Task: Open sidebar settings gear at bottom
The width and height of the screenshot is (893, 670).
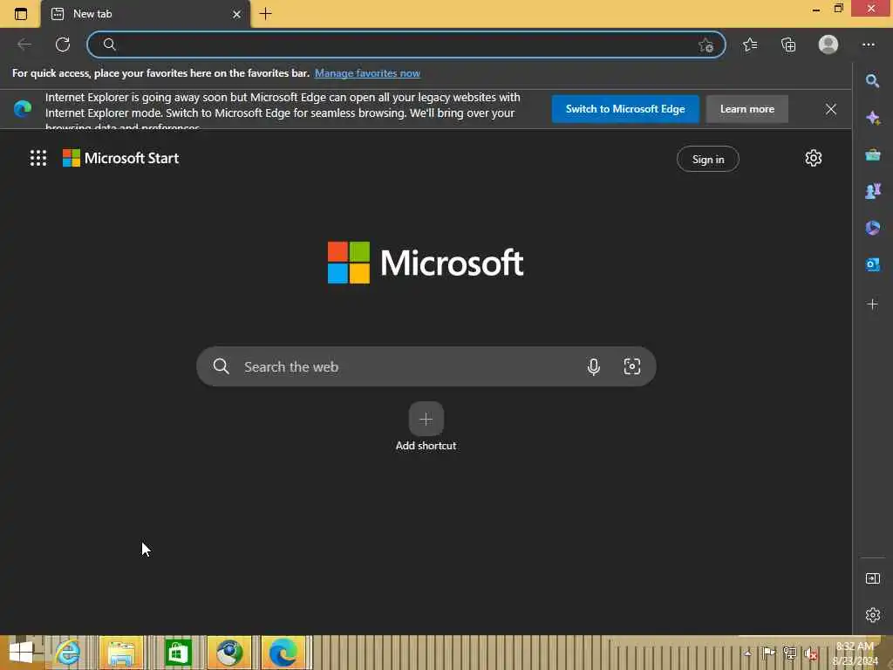Action: (872, 615)
